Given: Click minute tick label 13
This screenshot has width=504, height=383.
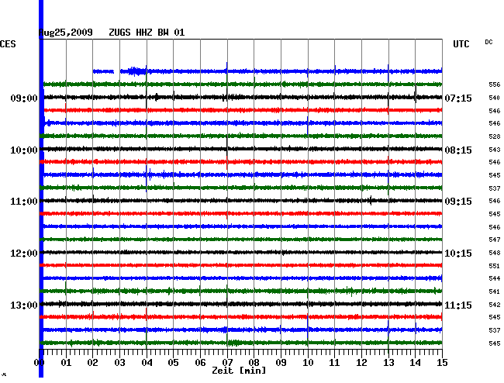Looking at the screenshot, I should (x=388, y=363).
